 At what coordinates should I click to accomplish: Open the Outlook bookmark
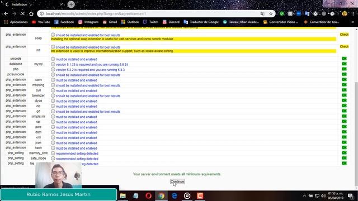click(130, 22)
